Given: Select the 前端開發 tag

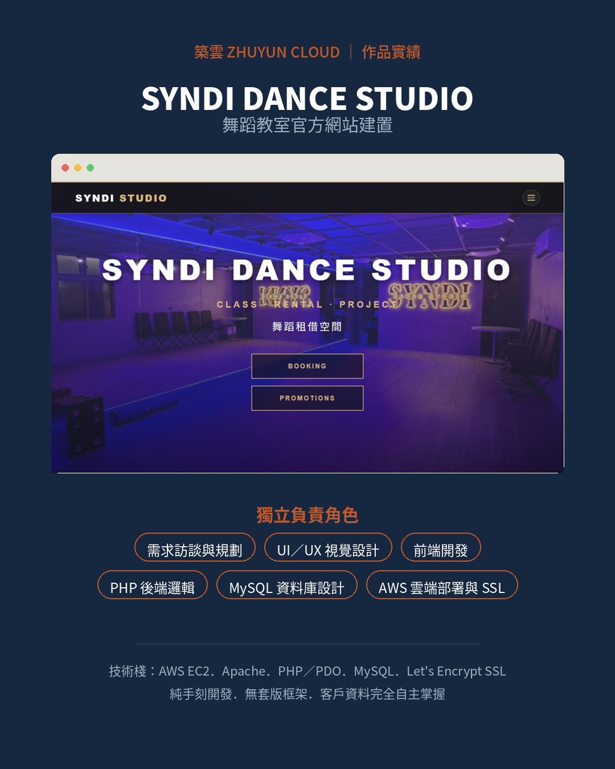Looking at the screenshot, I should coord(441,547).
